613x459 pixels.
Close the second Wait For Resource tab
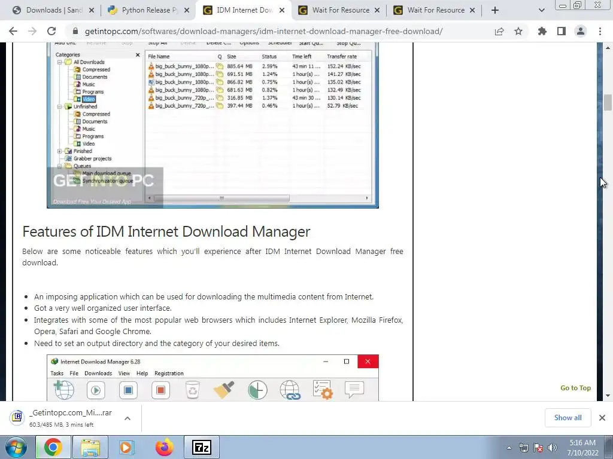[x=472, y=10]
